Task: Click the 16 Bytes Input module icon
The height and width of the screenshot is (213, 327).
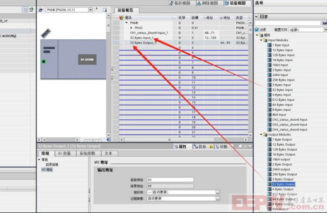Action: coord(269,60)
